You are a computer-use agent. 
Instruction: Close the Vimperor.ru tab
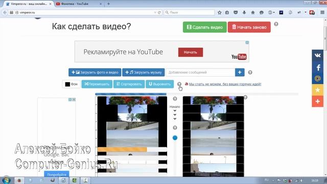point(50,4)
